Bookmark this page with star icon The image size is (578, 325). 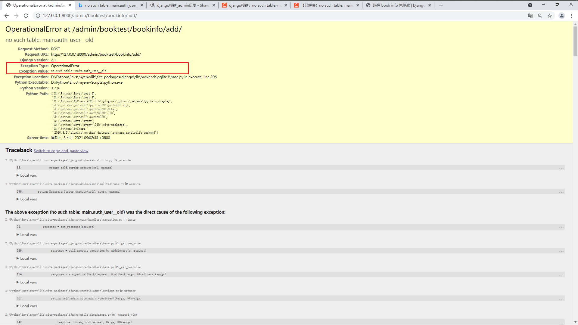click(550, 16)
